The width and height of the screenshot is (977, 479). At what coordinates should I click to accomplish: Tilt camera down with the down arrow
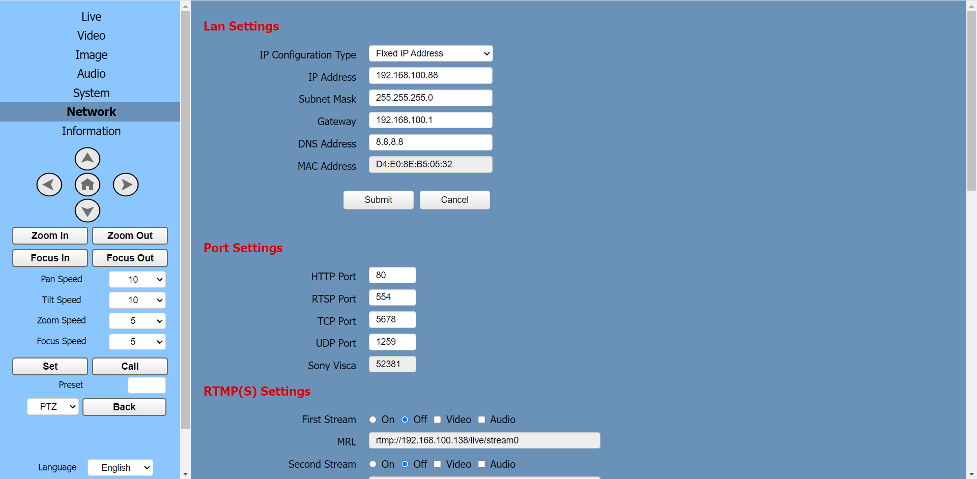(88, 211)
